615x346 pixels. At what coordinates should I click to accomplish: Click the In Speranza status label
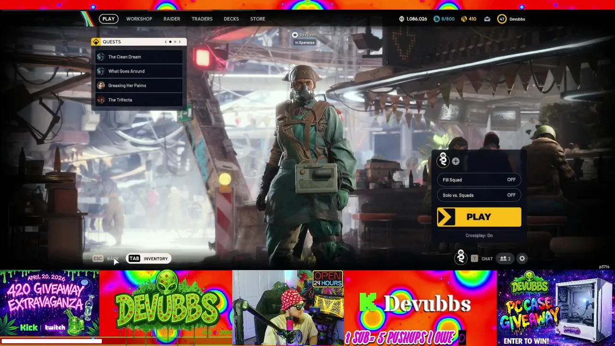click(x=305, y=43)
